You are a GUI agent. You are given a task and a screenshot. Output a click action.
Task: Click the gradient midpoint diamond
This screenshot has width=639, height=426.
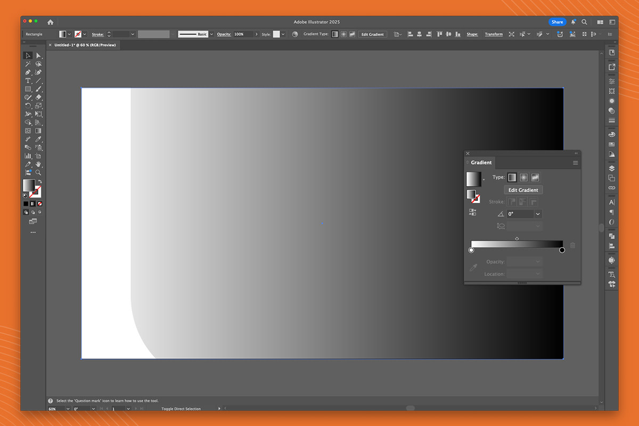pos(517,239)
